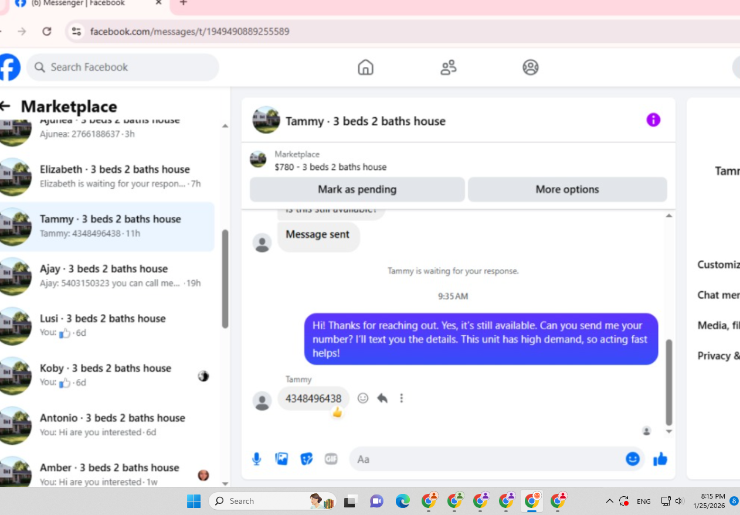Click the chat pane scrollbar thumb
This screenshot has width=740, height=515.
click(x=669, y=382)
